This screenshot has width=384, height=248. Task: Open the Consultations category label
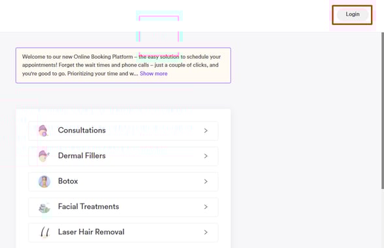coord(82,131)
